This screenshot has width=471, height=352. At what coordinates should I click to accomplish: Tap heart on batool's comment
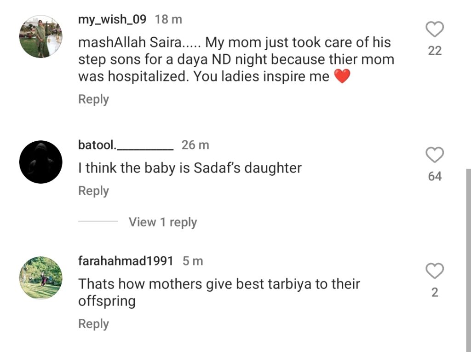[435, 156]
